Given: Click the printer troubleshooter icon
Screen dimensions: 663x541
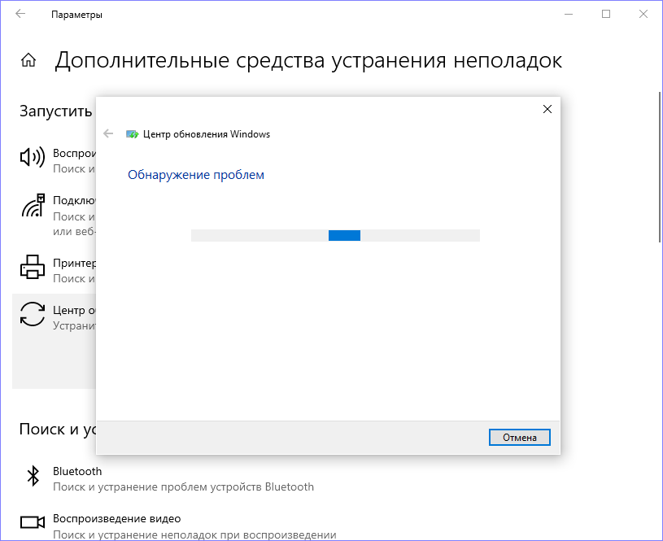Looking at the screenshot, I should [33, 267].
